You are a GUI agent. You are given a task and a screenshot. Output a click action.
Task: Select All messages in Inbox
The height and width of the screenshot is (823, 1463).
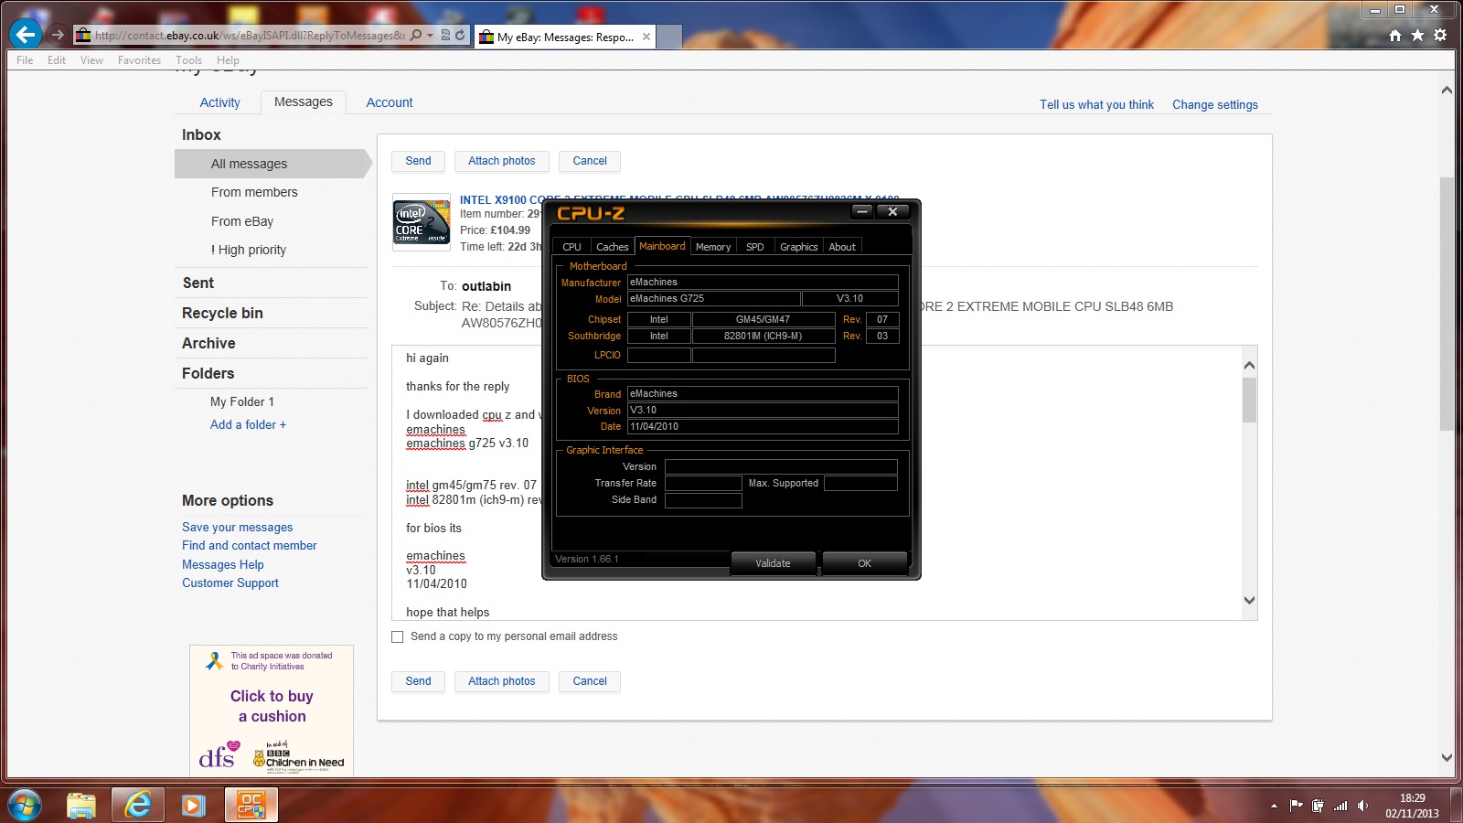tap(272, 164)
